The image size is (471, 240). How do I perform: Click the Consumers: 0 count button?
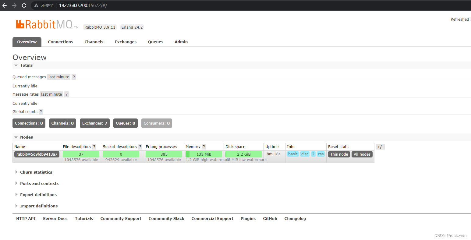coord(157,123)
